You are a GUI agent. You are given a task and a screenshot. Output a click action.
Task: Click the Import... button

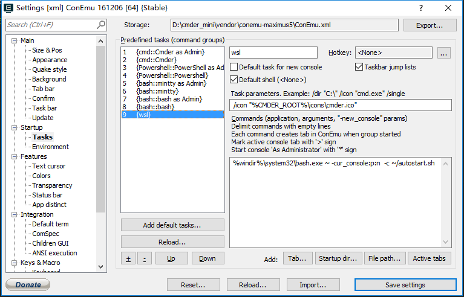[x=313, y=285]
